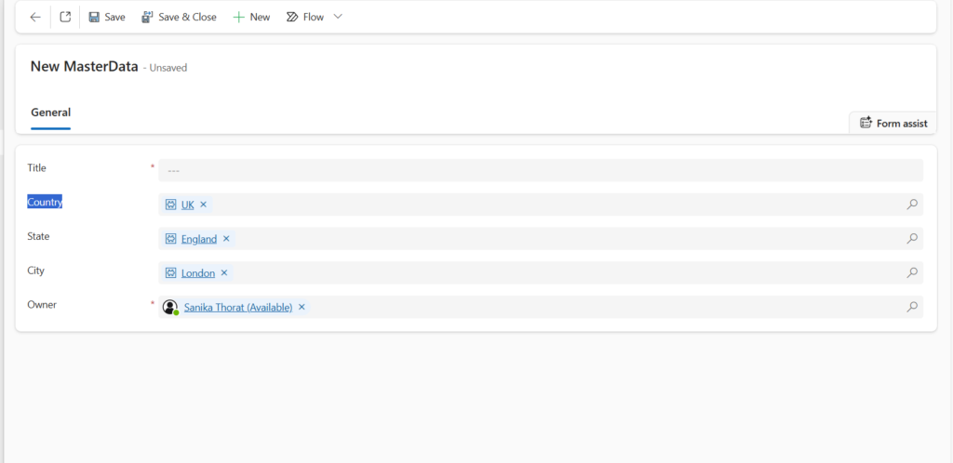Open record in new window icon
This screenshot has width=953, height=463.
coord(65,17)
